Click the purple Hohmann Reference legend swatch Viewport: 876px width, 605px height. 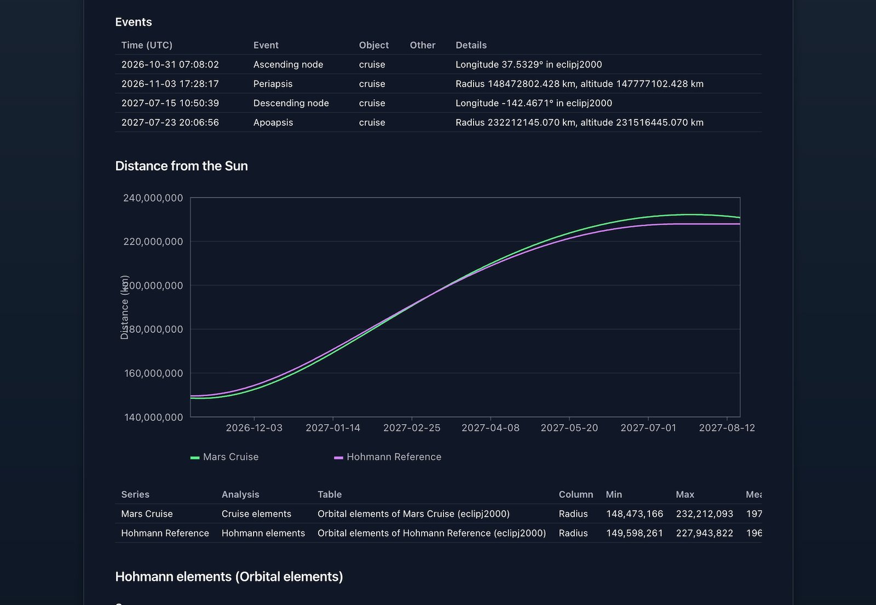tap(339, 458)
